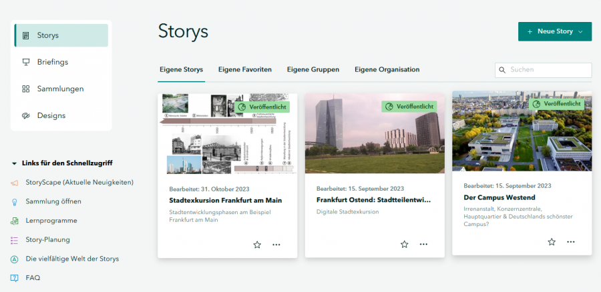Viewport: 601px width, 292px height.
Task: Open the Neue Story dropdown button
Action: (554, 31)
